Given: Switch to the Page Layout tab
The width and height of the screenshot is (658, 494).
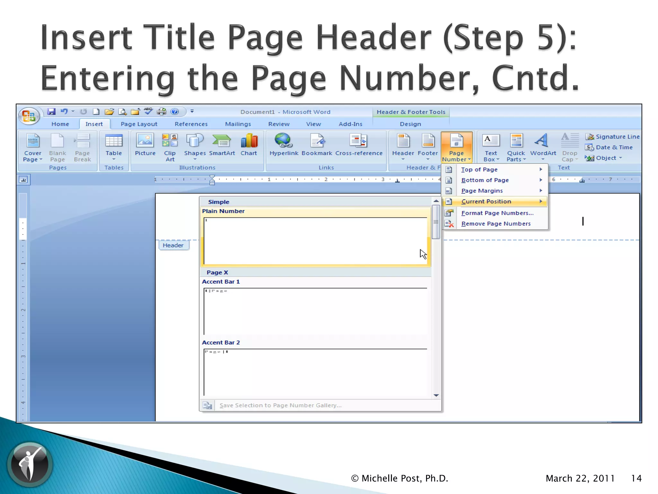Looking at the screenshot, I should 139,124.
